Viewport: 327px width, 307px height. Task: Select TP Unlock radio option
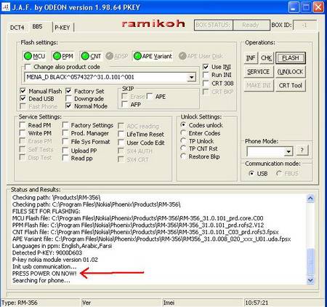(183, 140)
